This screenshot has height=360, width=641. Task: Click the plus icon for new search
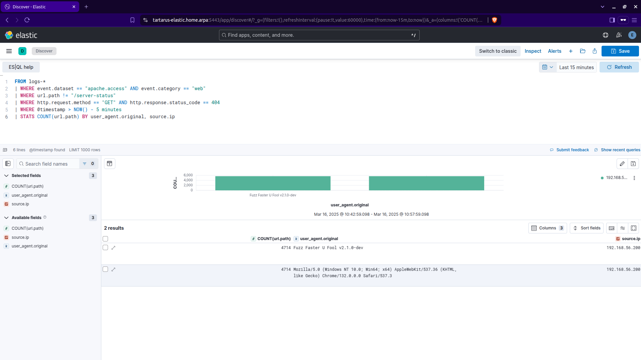click(x=571, y=51)
